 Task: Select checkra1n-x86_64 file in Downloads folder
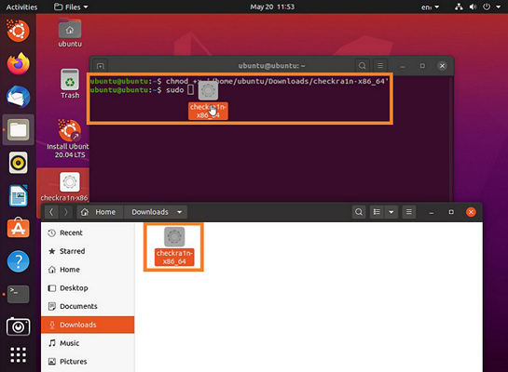174,246
